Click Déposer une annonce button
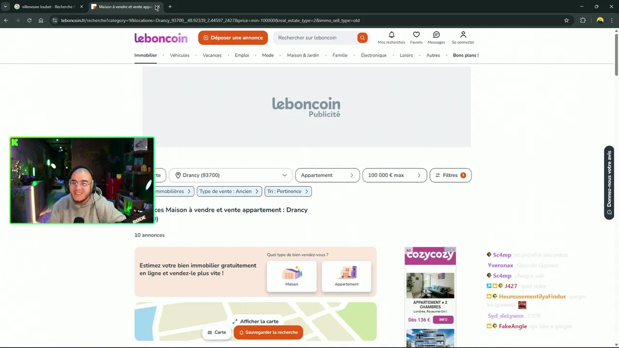The image size is (619, 348). [x=233, y=38]
